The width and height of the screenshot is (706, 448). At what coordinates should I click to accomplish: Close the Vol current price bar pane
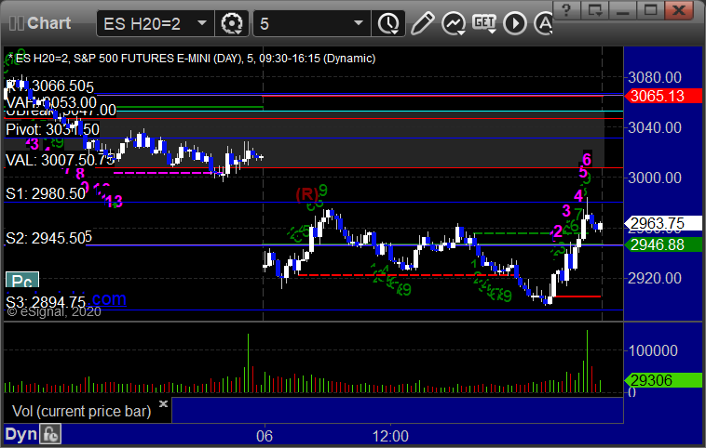(163, 403)
